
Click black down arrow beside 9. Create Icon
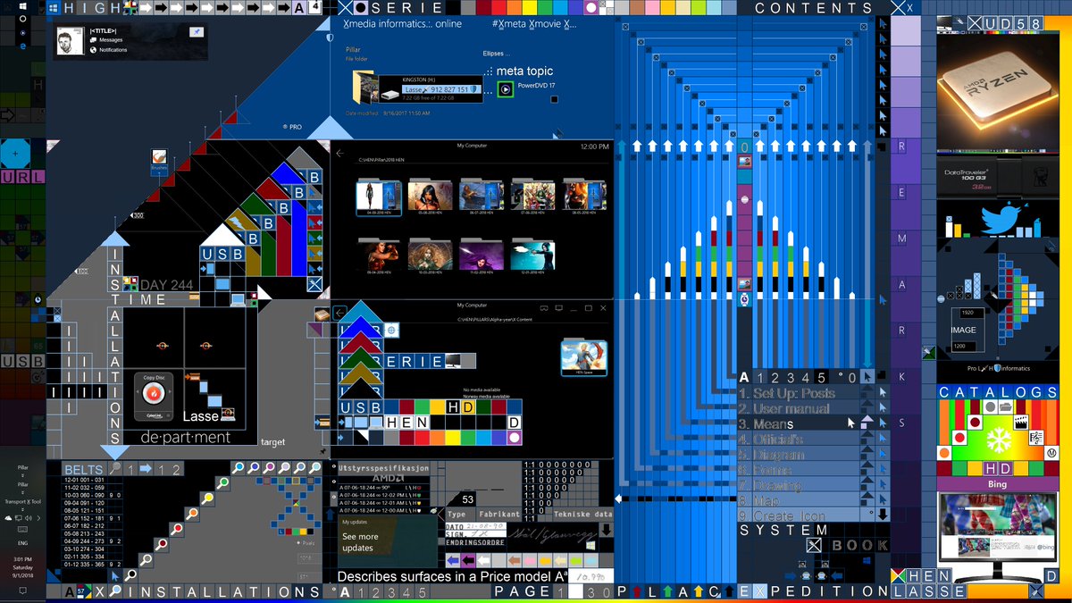point(883,515)
